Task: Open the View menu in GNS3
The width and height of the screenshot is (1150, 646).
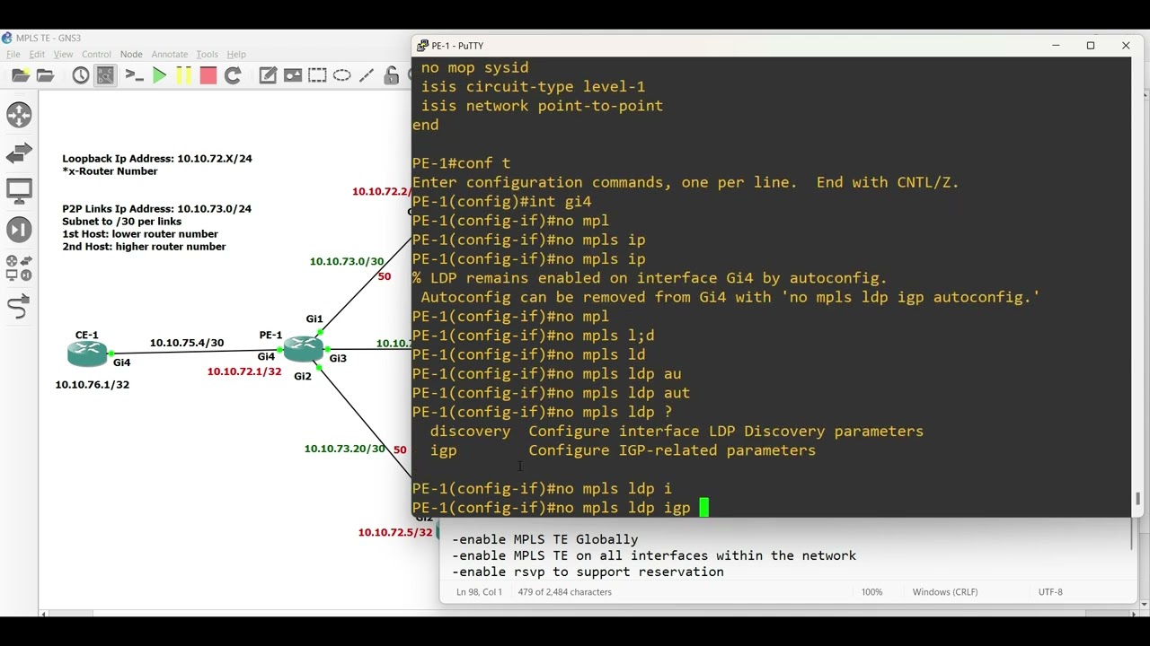Action: 63,55
